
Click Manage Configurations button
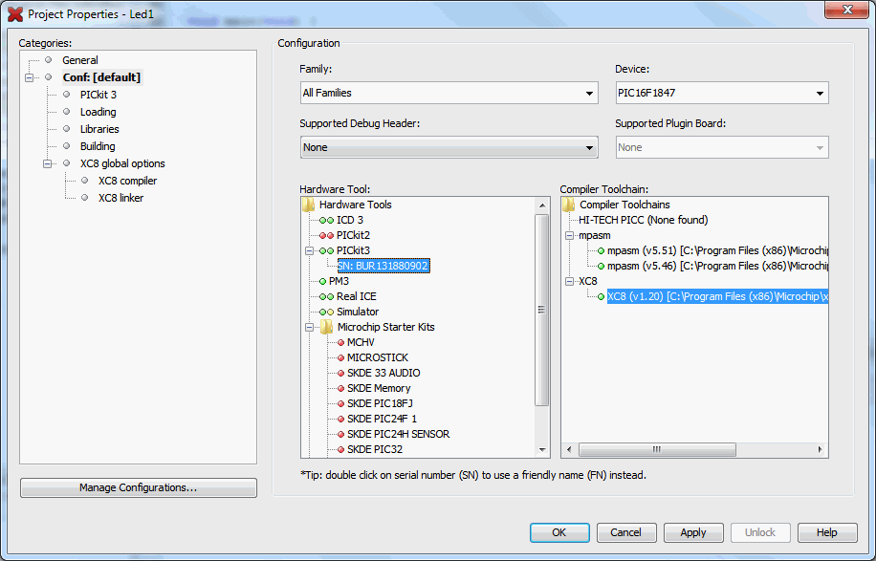[139, 487]
